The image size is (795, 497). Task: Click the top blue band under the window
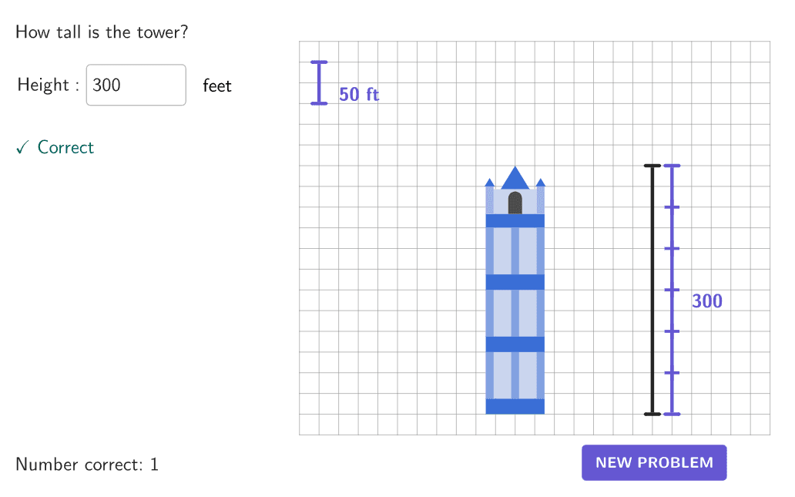[515, 220]
